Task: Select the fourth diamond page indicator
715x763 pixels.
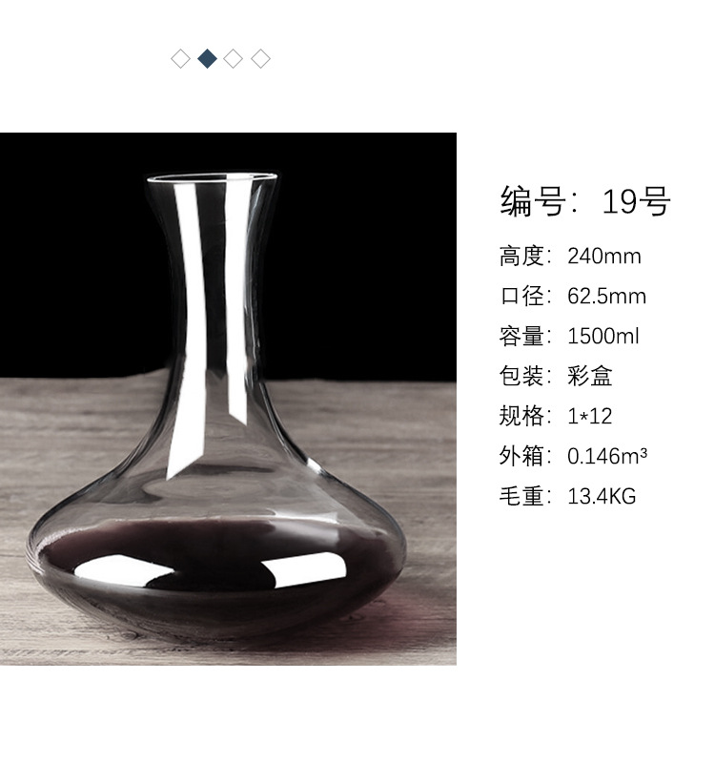Action: coord(260,59)
